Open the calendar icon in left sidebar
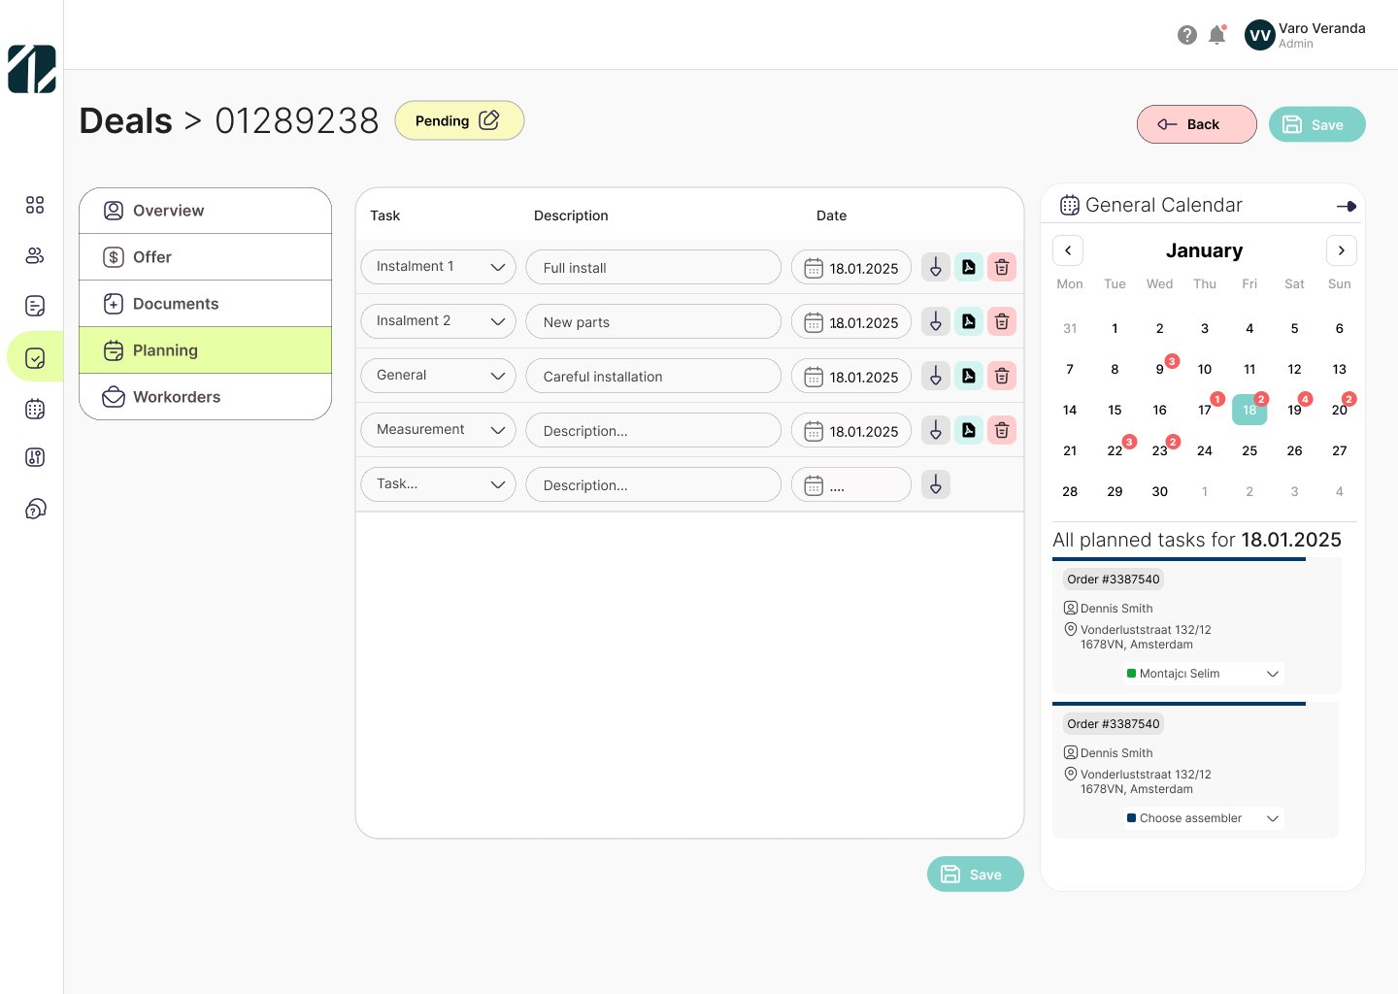 [35, 409]
